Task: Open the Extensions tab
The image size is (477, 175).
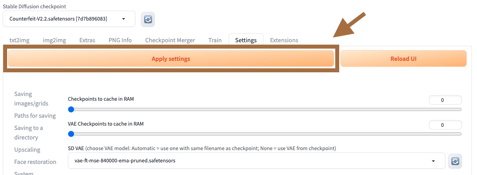Action: click(x=284, y=40)
